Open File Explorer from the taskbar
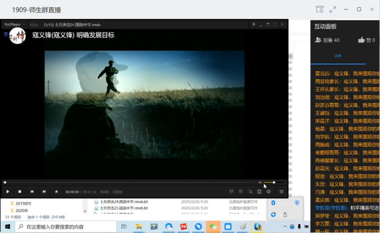The width and height of the screenshot is (380, 233). (x=139, y=227)
